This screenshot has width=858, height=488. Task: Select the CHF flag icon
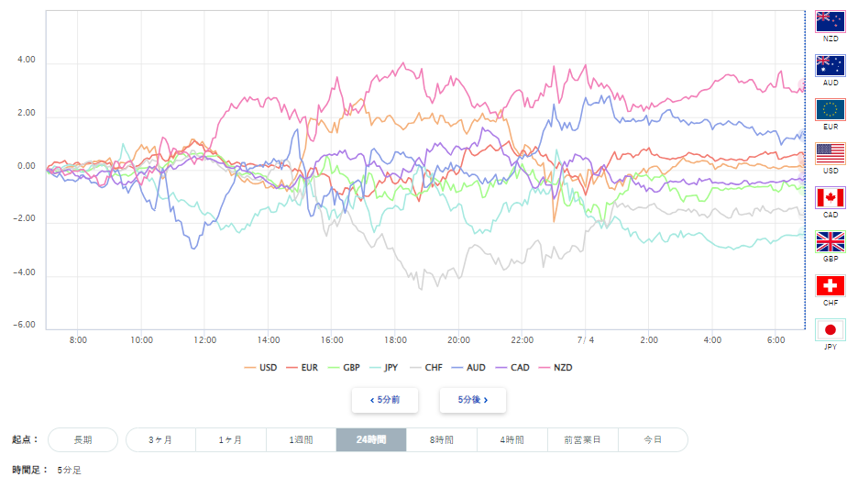[x=830, y=286]
